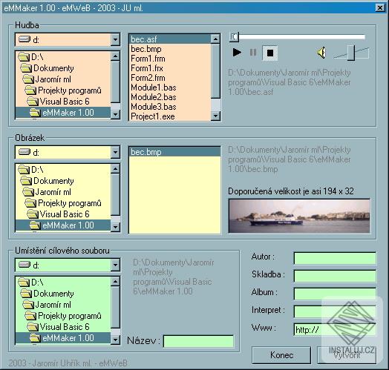Click the Autor input field
The width and height of the screenshot is (389, 370).
pos(335,258)
